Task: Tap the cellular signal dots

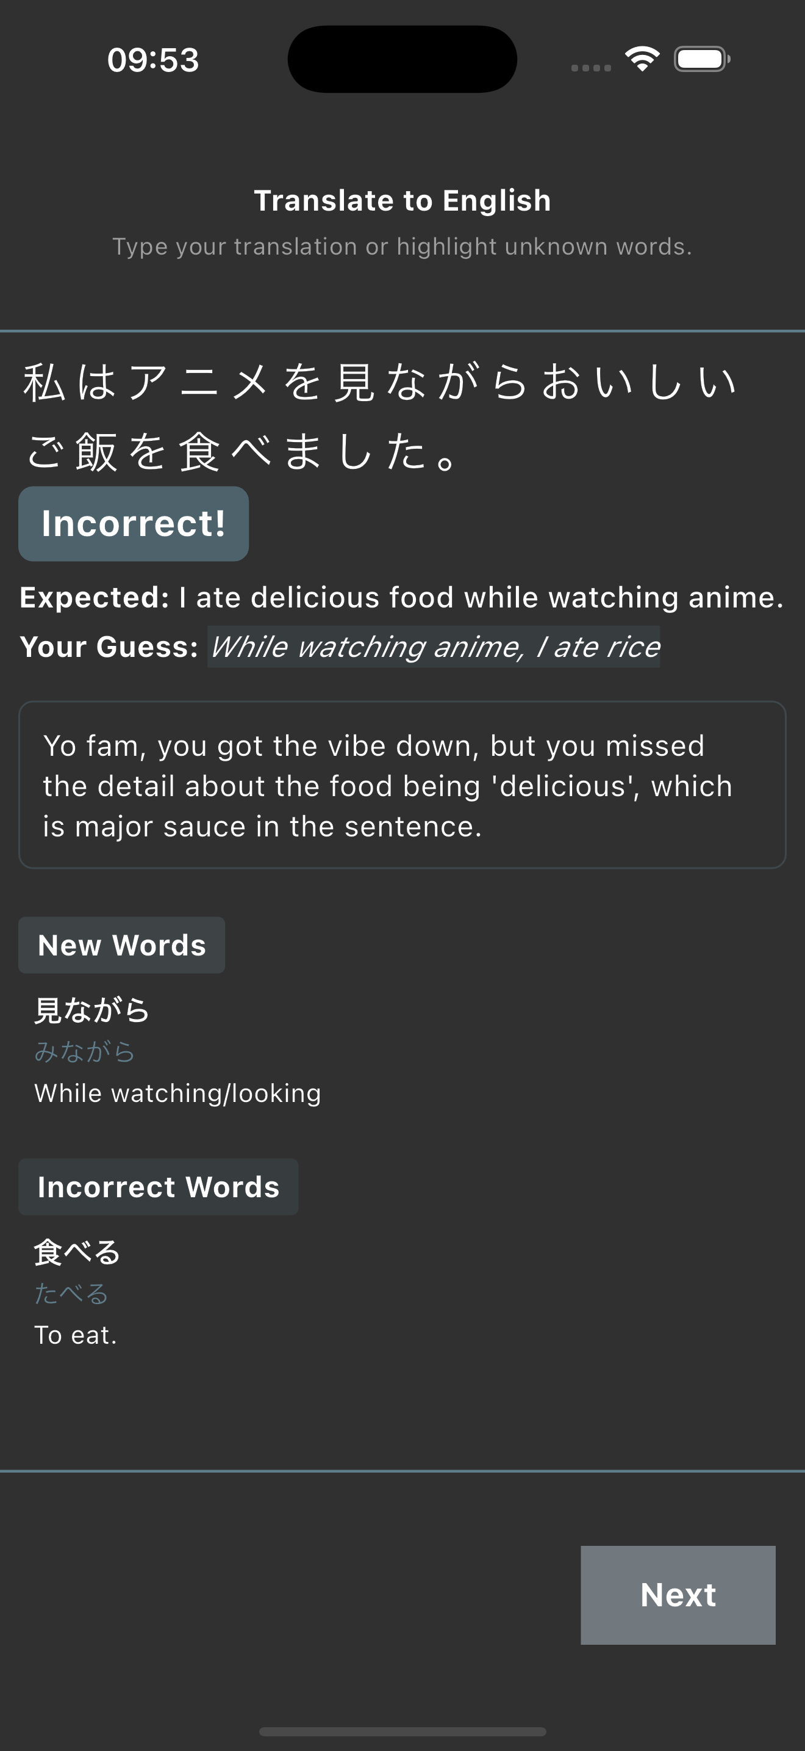Action: [588, 67]
